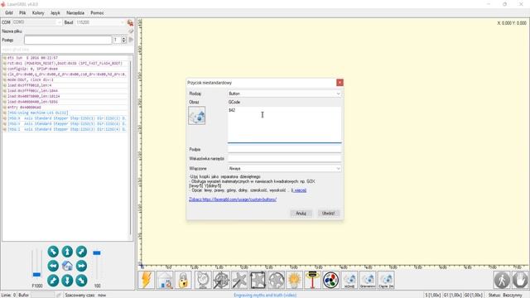Click the walking man resume icon
Image resolution: width=530 pixels, height=298 pixels.
(x=502, y=280)
